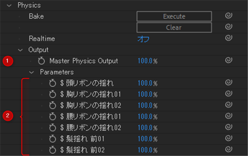Toggle stopwatch for 胸リボンの揺れ01 parameter
Viewport: 248px width, 156px height.
click(x=53, y=94)
